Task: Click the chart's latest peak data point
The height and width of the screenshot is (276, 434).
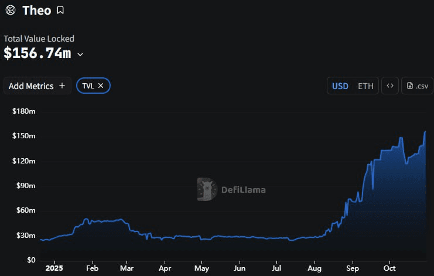Action: coord(425,132)
